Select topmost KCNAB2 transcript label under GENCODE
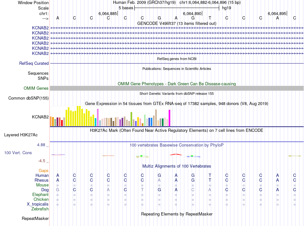The width and height of the screenshot is (304, 226). (x=40, y=28)
